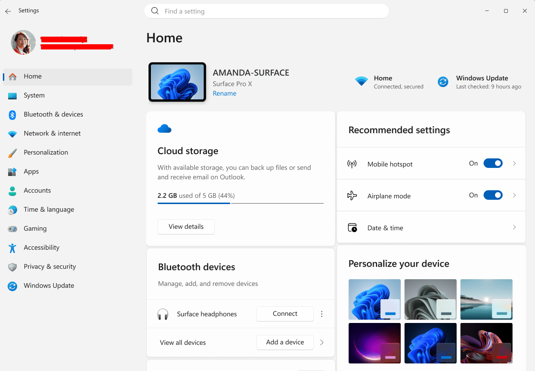This screenshot has width=535, height=371.
Task: Connect the Surface headphones
Action: pos(285,314)
